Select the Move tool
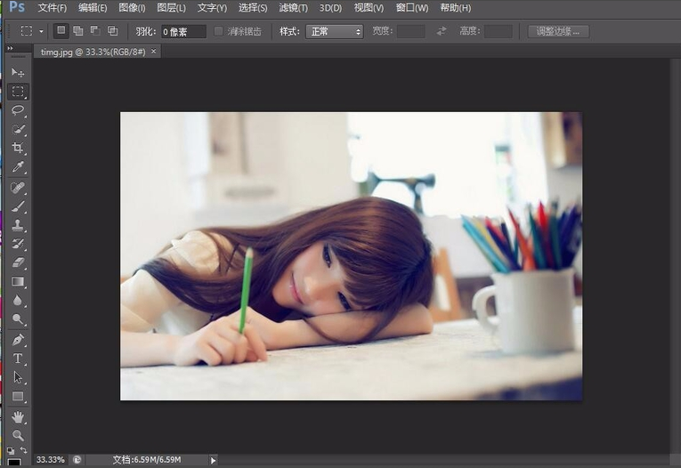 click(18, 72)
